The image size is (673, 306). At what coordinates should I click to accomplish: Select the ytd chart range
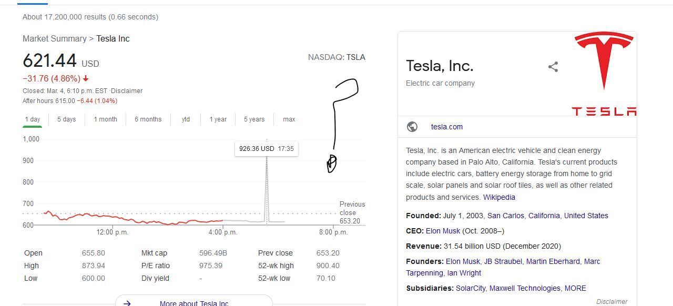186,119
